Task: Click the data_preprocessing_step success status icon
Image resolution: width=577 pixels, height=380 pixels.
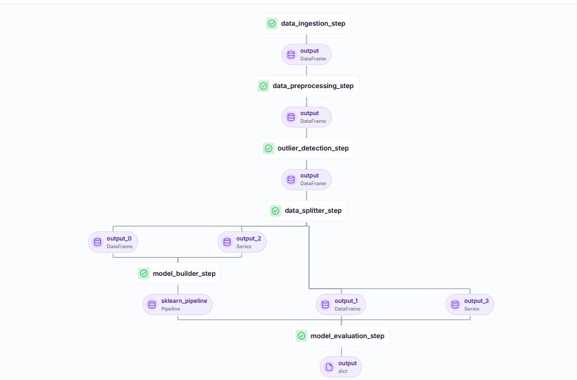Action: 263,86
